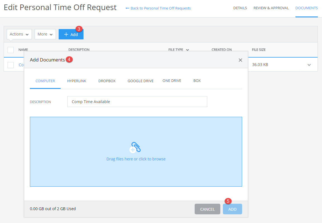Screen dimensions: 322x223
Task: Select the One Drive upload option
Action: 171,80
